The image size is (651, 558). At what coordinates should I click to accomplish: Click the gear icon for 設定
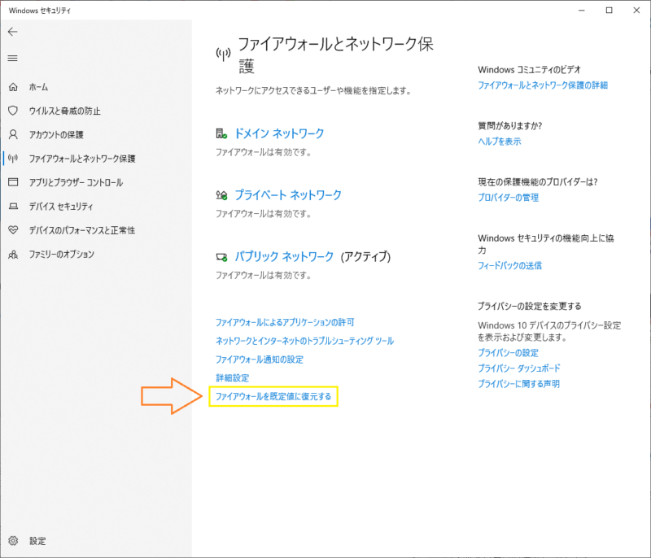[x=13, y=541]
